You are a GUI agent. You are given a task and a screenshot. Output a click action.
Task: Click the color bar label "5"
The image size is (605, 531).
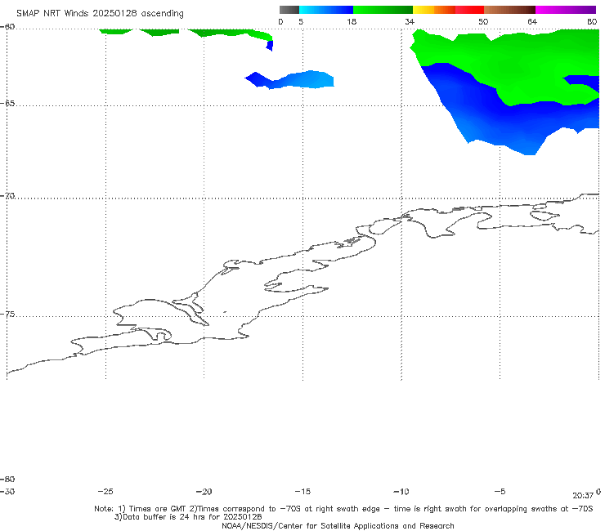[301, 21]
